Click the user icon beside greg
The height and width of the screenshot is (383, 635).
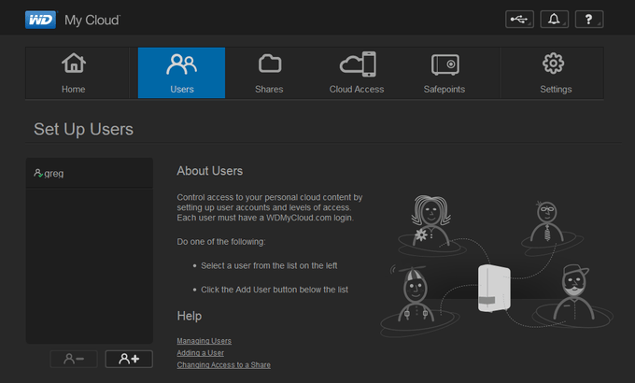38,174
